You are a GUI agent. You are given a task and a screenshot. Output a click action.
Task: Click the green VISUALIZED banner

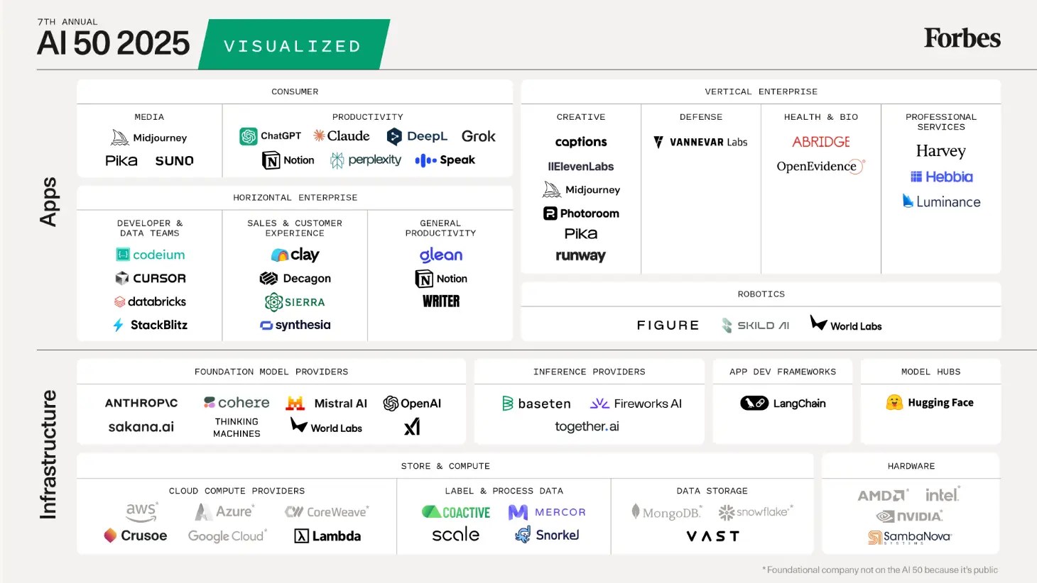point(294,45)
